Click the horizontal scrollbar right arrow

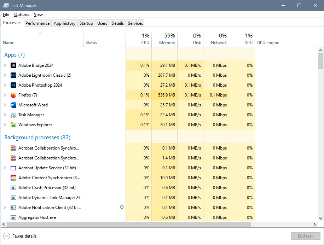[315, 224]
